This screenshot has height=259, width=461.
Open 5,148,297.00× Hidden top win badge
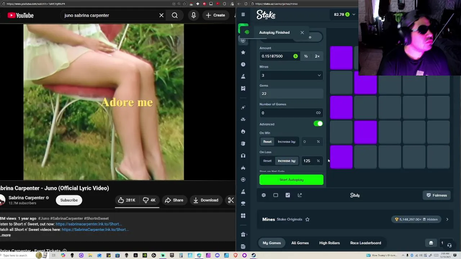pyautogui.click(x=416, y=219)
